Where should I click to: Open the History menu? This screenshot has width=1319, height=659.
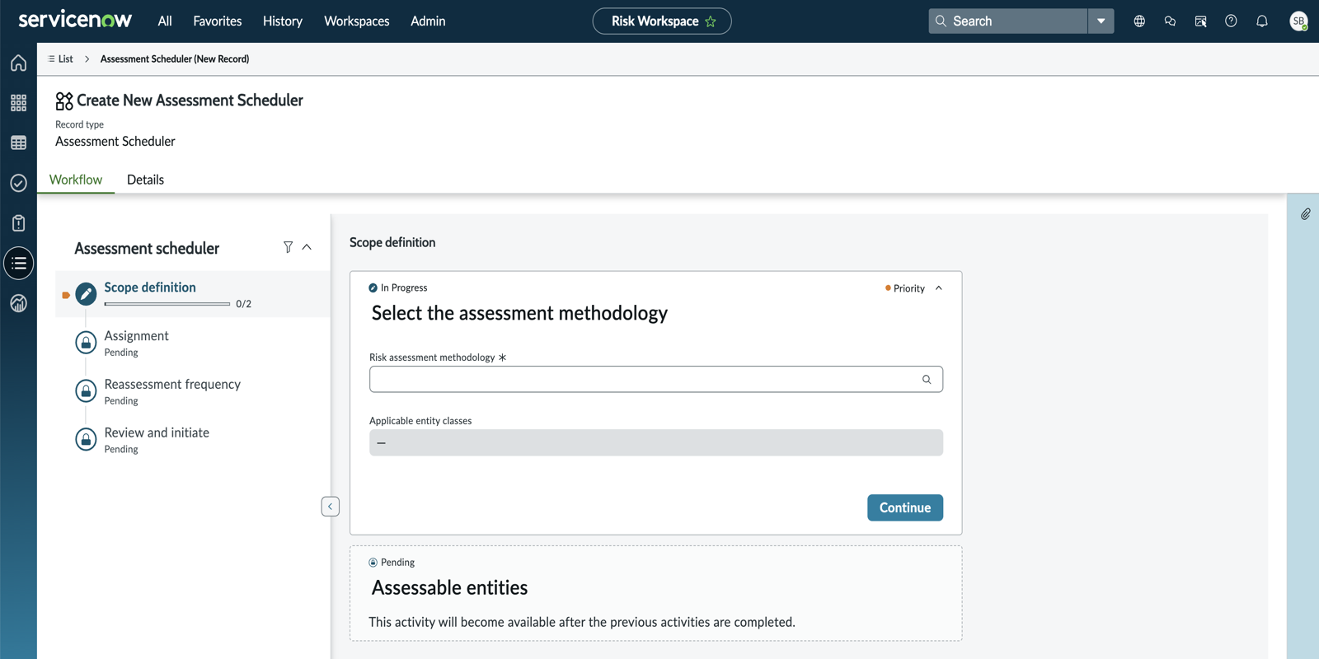tap(283, 21)
